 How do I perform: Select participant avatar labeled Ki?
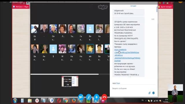tap(35, 29)
